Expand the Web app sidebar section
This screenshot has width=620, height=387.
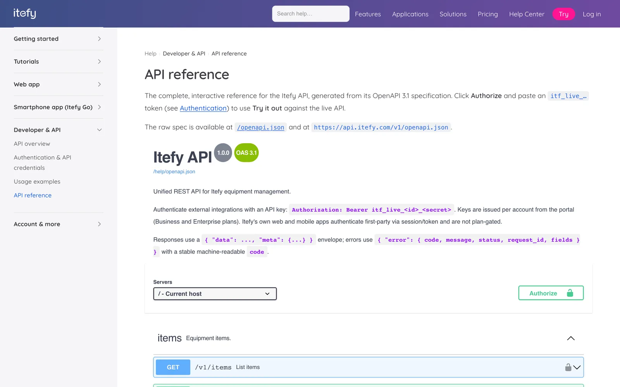[x=59, y=84]
